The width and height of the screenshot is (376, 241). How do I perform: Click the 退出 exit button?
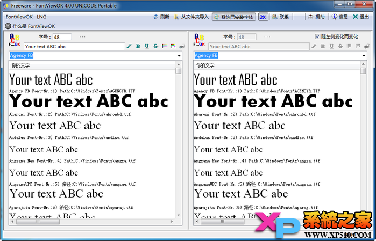(361, 17)
